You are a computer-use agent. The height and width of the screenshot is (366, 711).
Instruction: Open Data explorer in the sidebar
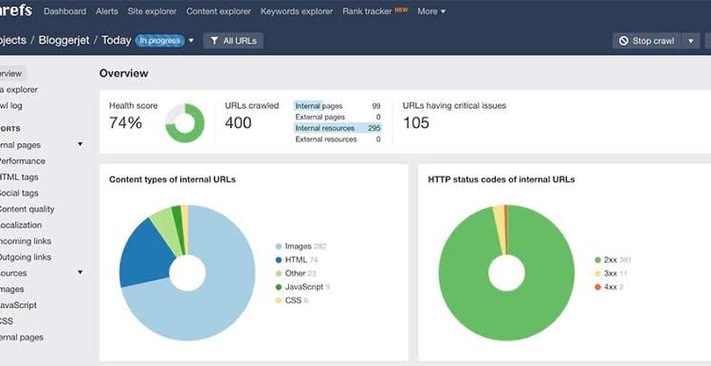pyautogui.click(x=19, y=89)
